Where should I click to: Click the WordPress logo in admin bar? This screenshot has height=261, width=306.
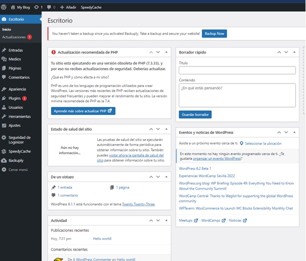(4, 8)
